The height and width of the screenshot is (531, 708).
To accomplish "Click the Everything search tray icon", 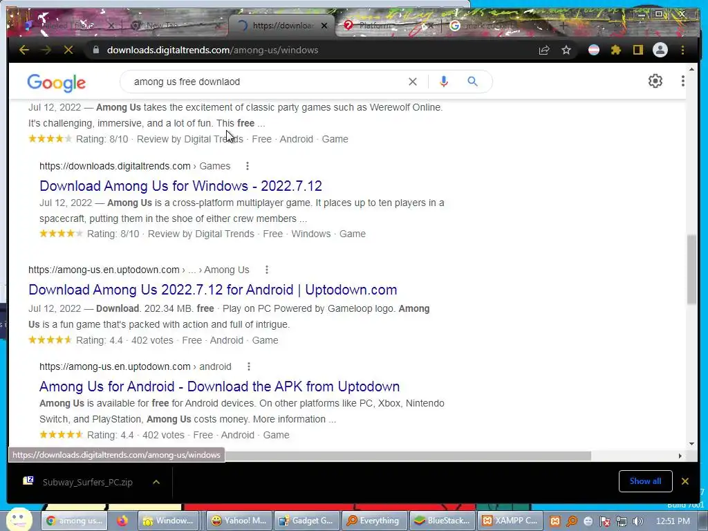I will (x=572, y=521).
